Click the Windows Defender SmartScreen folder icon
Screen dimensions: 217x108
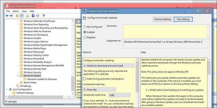21,21
